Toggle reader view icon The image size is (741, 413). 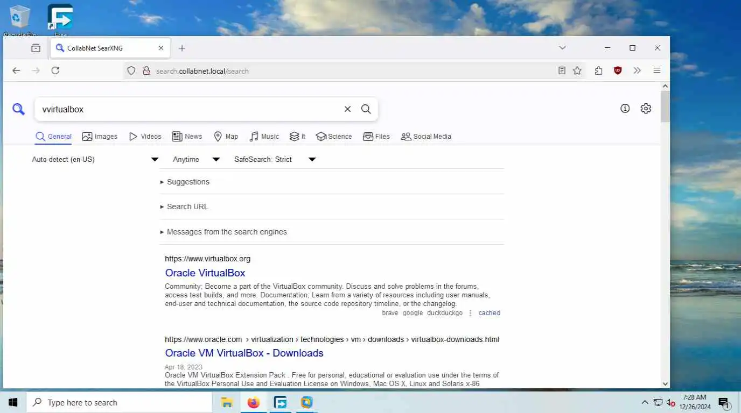click(x=562, y=70)
